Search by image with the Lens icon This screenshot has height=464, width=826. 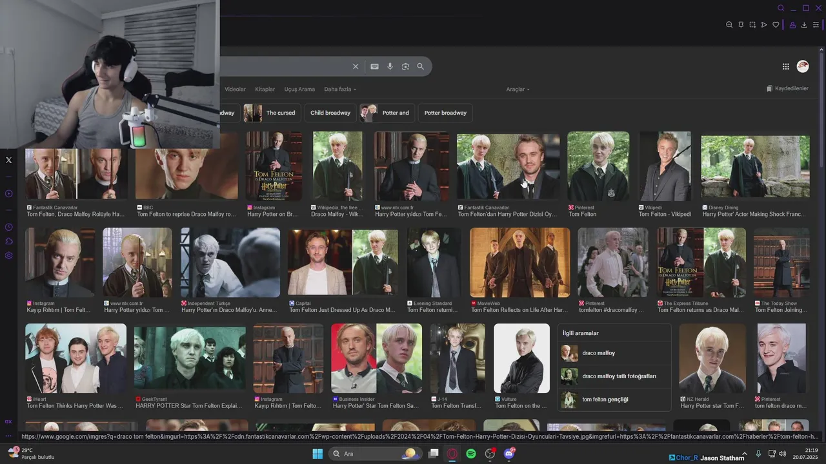[x=405, y=66]
